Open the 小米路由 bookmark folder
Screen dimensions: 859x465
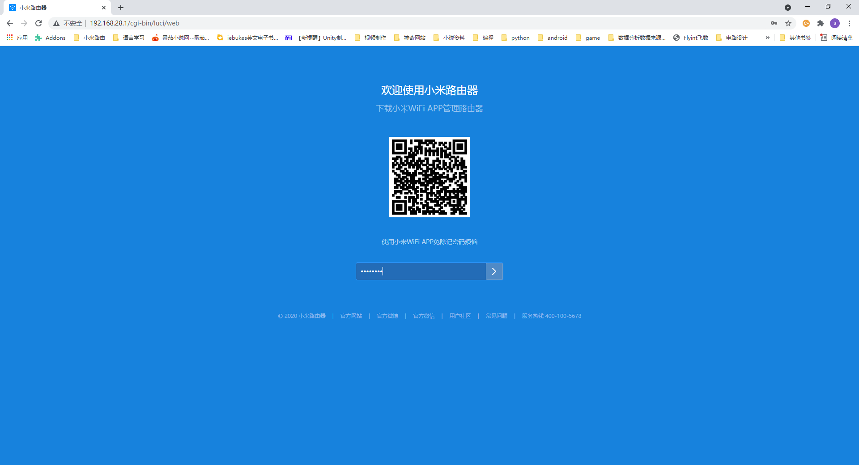[x=89, y=38]
